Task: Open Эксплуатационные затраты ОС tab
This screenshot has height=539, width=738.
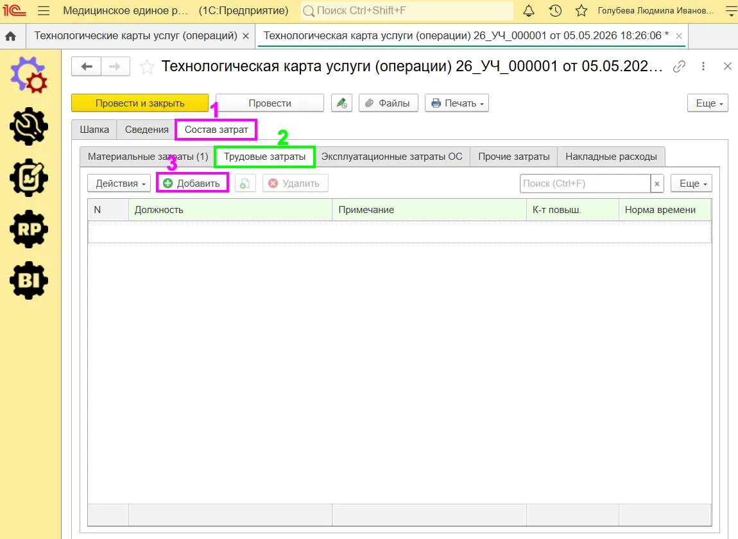Action: coord(391,157)
